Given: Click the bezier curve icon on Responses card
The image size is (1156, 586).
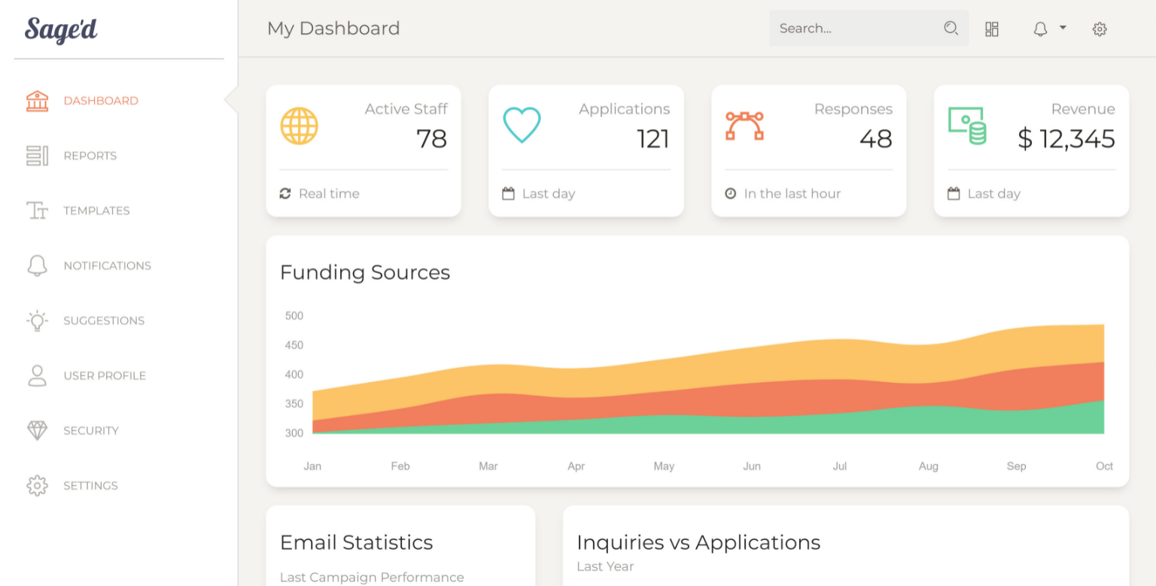Looking at the screenshot, I should pyautogui.click(x=744, y=126).
